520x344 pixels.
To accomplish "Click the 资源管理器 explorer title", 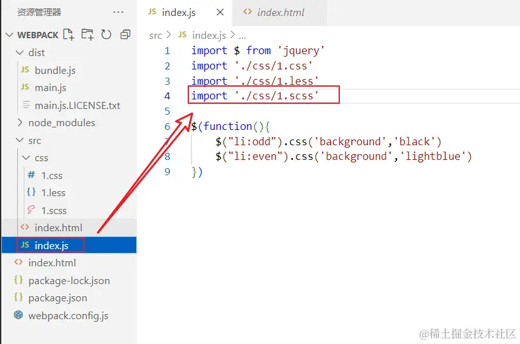I will click(x=39, y=12).
